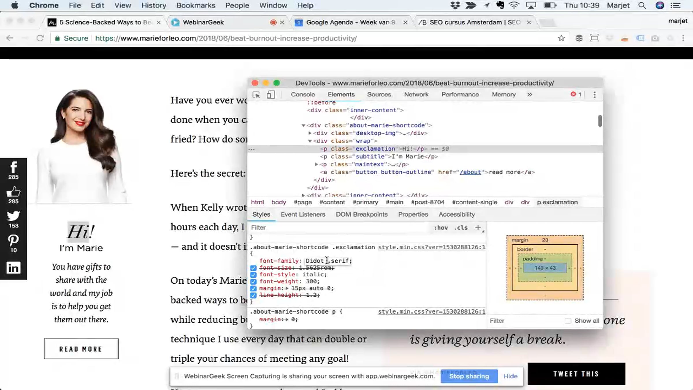Image resolution: width=693 pixels, height=390 pixels.
Task: Open the Event Listeners tab
Action: pyautogui.click(x=303, y=214)
